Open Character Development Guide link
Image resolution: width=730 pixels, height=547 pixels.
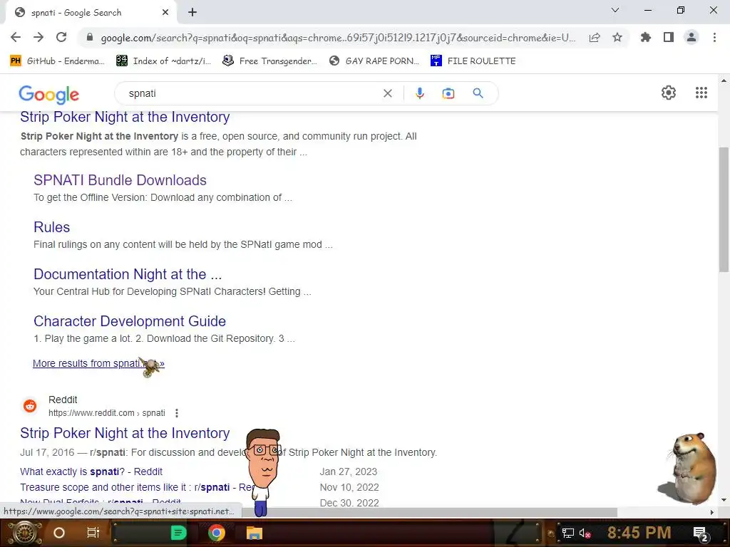click(x=130, y=321)
